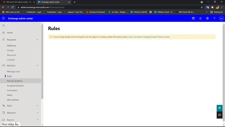The height and width of the screenshot is (127, 225).
Task: Expand the Roles section chevron
Action: click(x=38, y=106)
